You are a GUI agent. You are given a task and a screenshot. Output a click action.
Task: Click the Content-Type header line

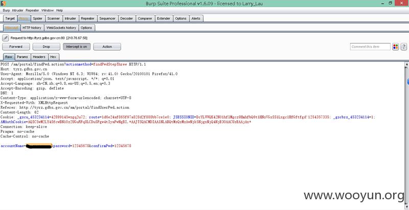[66, 98]
